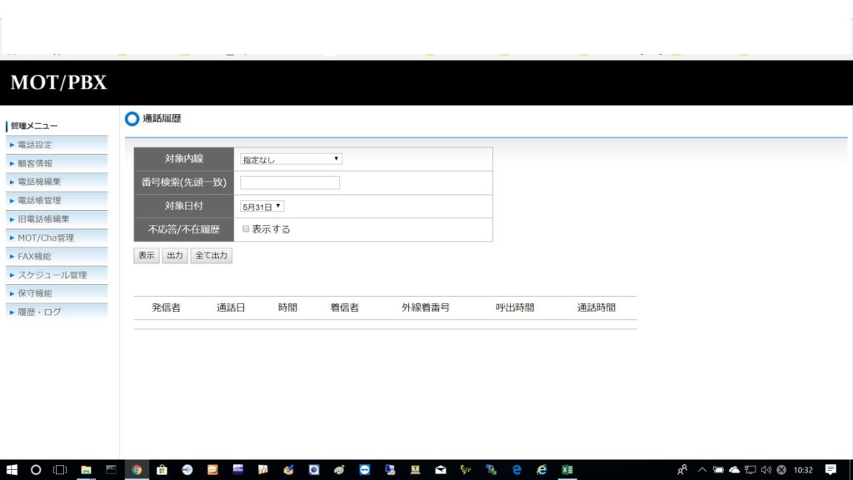Open Cortana circle search icon
This screenshot has height=480, width=853.
coord(36,470)
